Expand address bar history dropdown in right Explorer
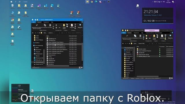185x104 pixels. click(150, 44)
